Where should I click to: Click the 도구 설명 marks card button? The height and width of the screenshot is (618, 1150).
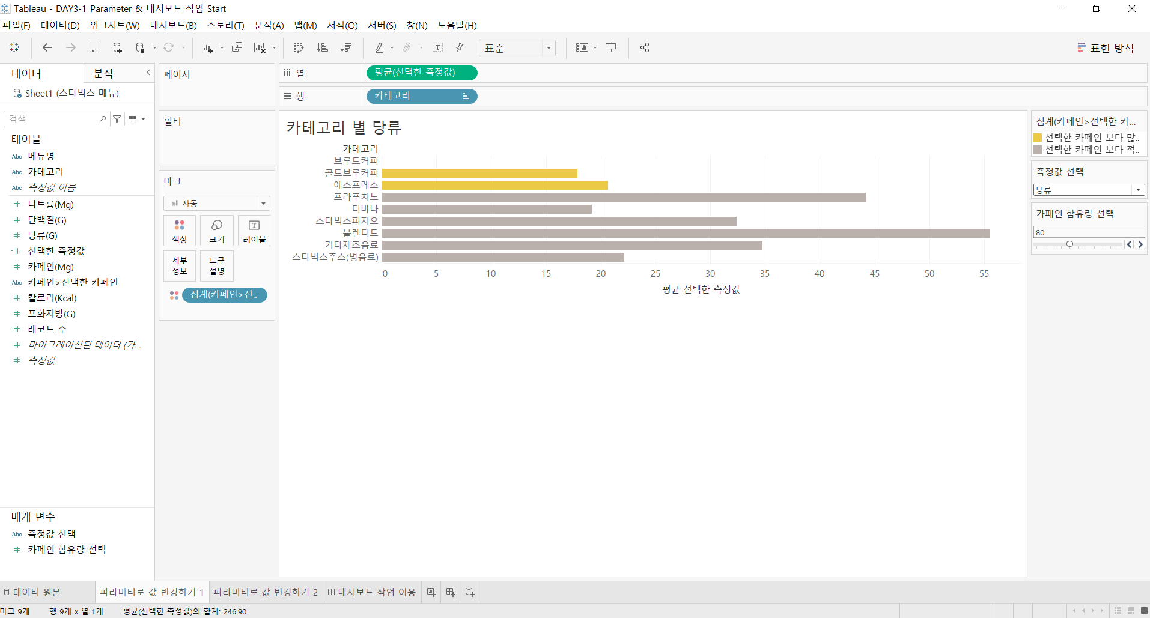[x=217, y=265]
